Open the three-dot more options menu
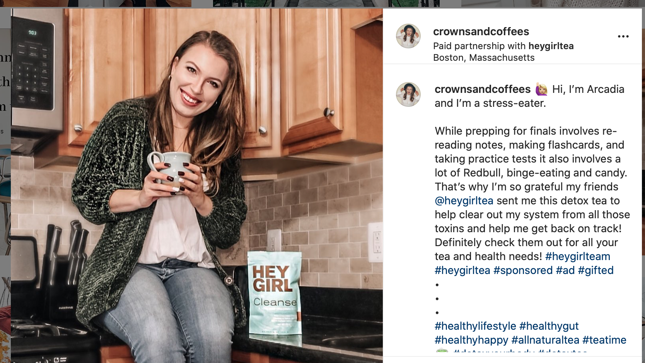 [x=623, y=36]
